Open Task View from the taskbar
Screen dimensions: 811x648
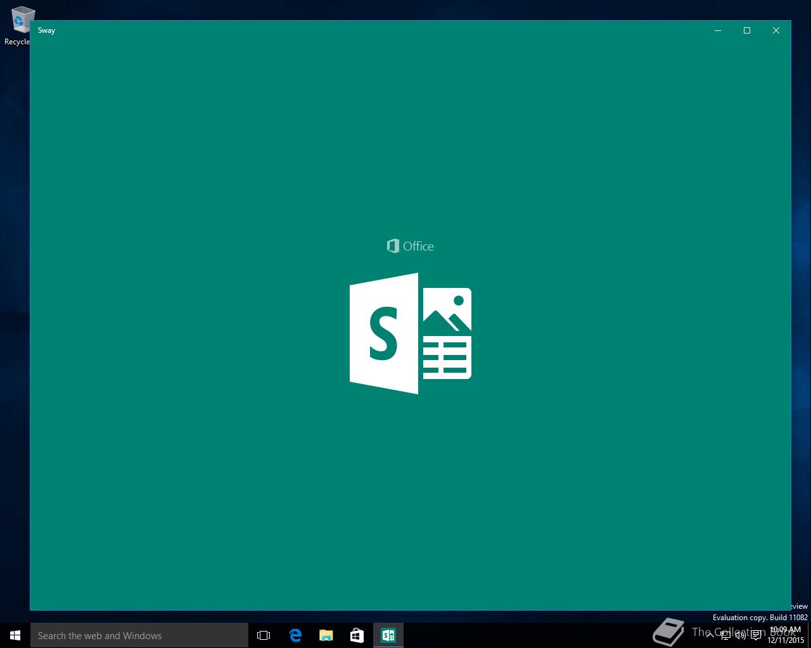(264, 635)
